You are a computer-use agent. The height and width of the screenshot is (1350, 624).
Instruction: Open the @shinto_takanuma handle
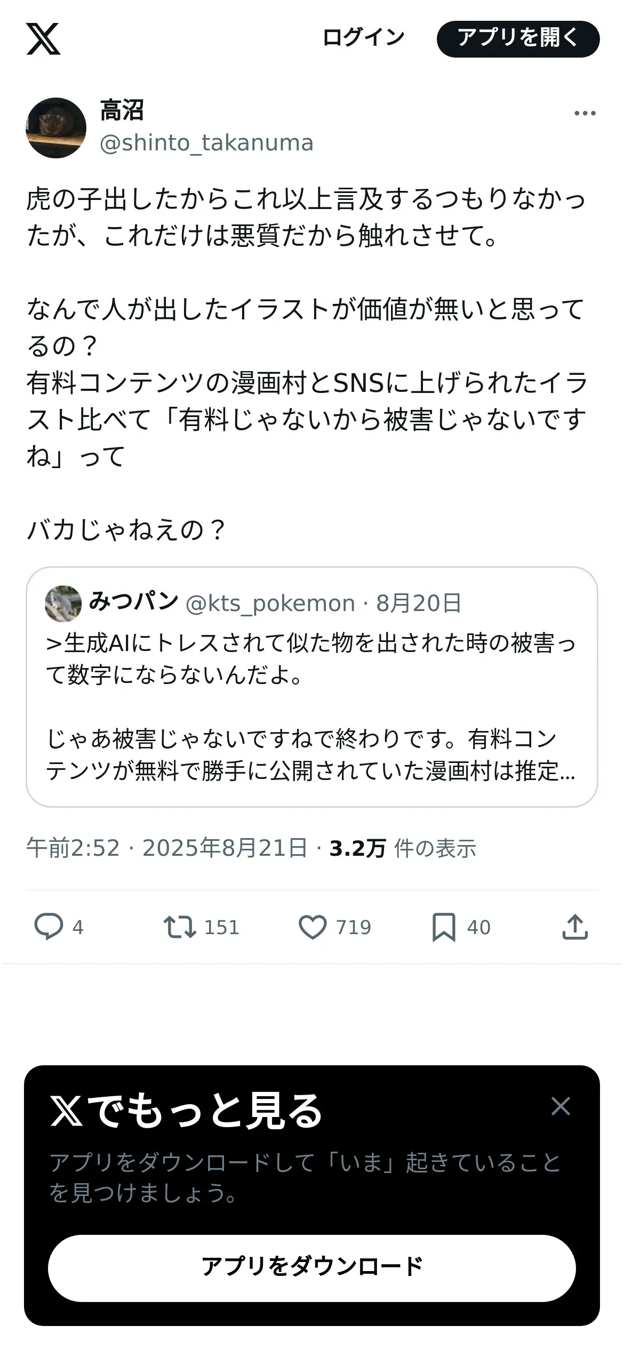[206, 143]
